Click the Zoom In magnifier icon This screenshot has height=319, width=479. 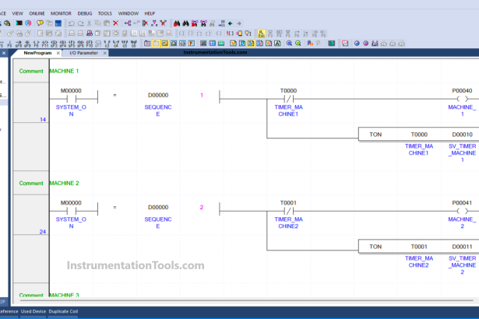(289, 44)
